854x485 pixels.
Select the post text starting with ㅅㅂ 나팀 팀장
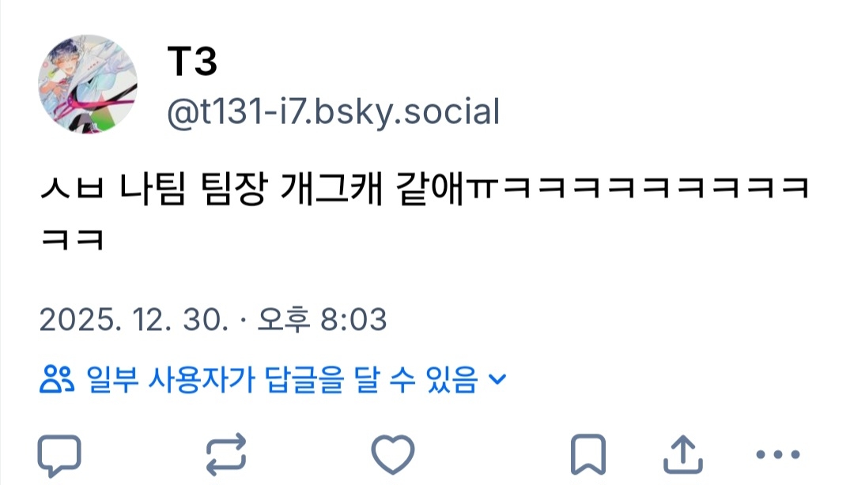pos(425,214)
